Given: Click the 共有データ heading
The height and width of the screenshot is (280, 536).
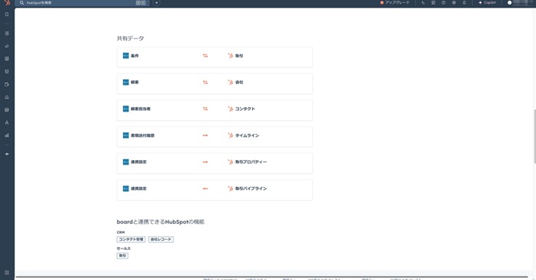Looking at the screenshot, I should [x=130, y=38].
